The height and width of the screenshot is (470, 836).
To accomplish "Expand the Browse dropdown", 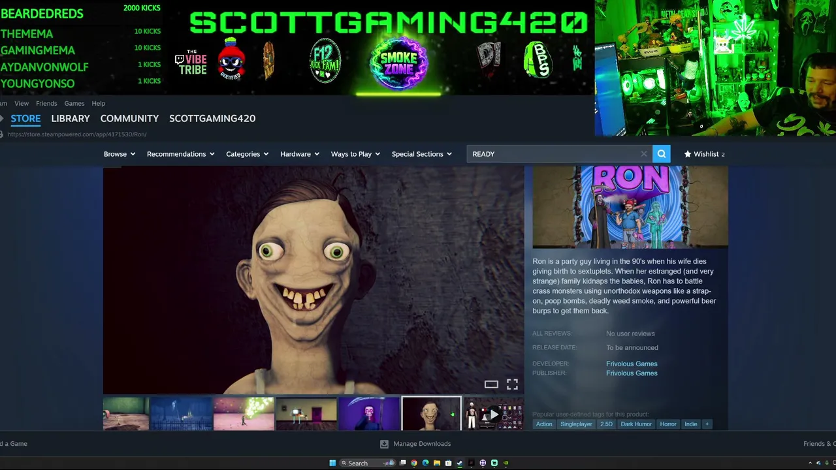I will (x=120, y=154).
